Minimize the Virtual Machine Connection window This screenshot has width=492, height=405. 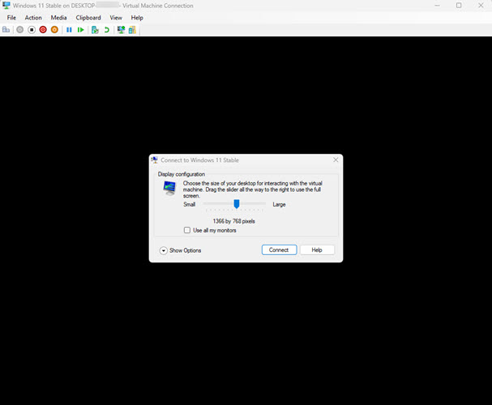437,6
